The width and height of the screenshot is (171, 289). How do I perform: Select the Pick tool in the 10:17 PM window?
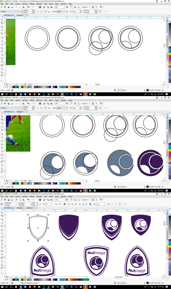pyautogui.click(x=2, y=208)
